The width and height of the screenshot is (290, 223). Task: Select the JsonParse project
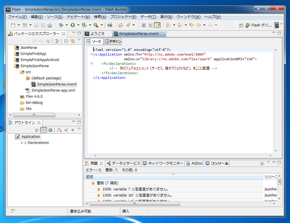pos(26,48)
